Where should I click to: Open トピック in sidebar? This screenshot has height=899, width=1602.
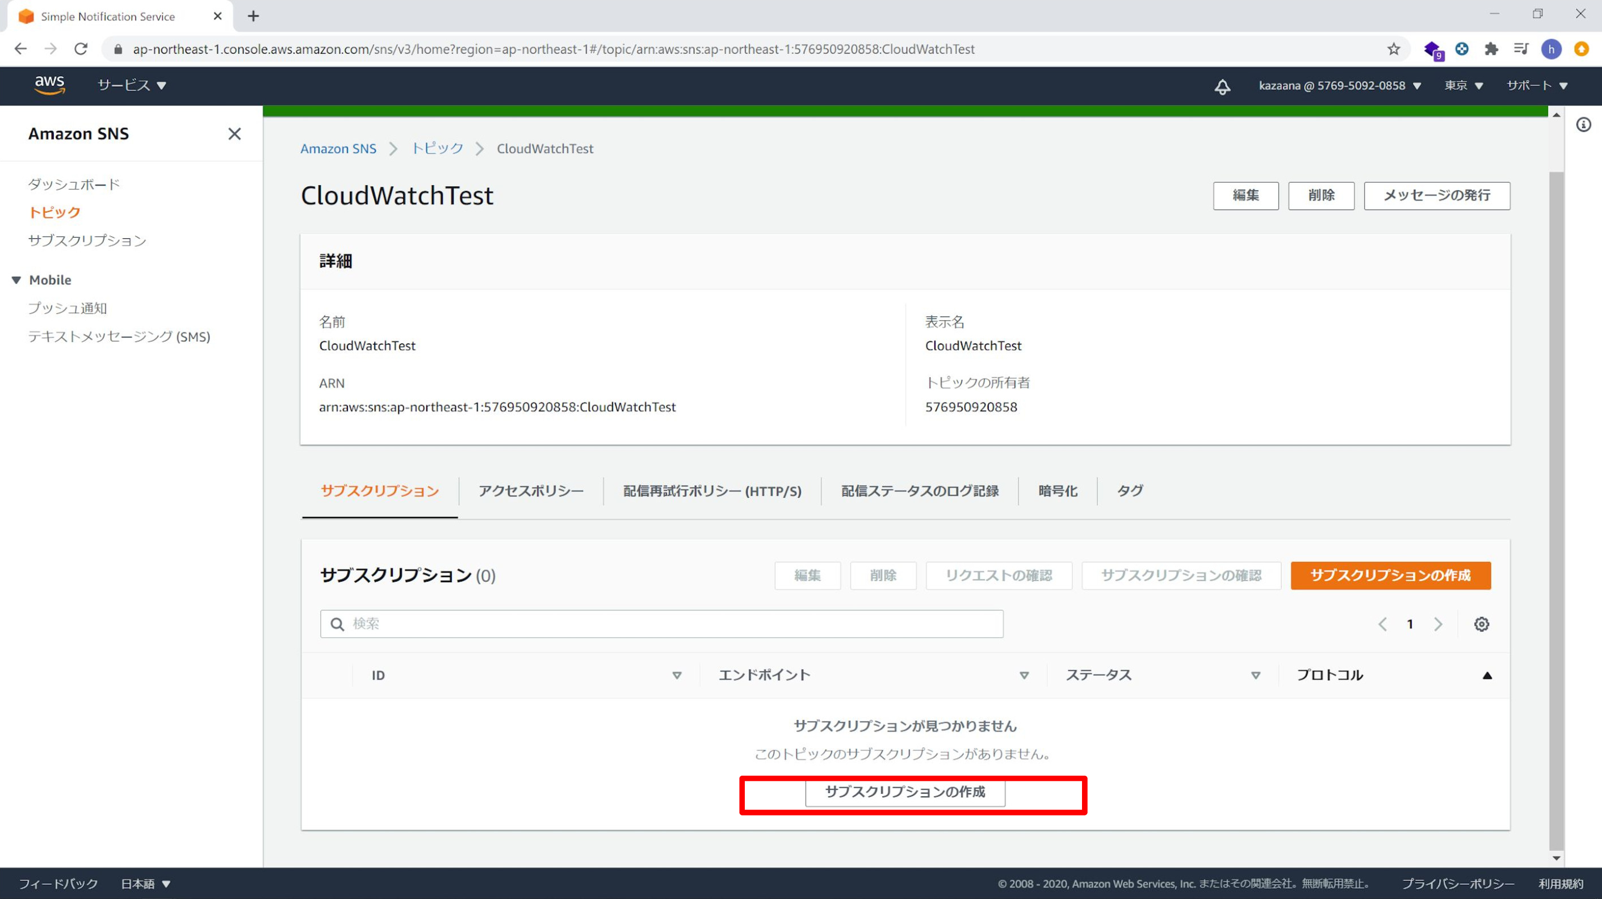click(54, 213)
